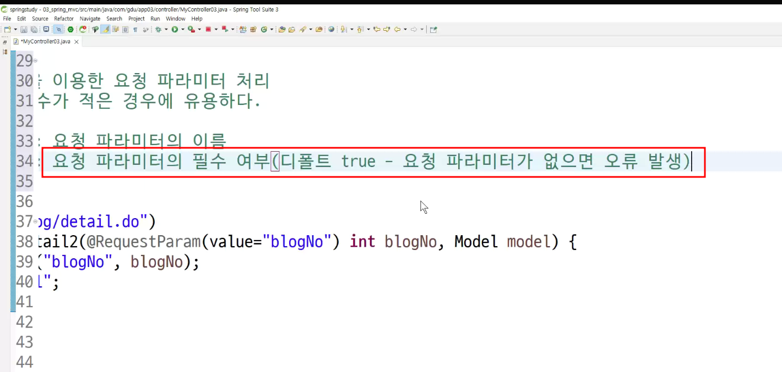Click the Open Task folder icon

(292, 30)
